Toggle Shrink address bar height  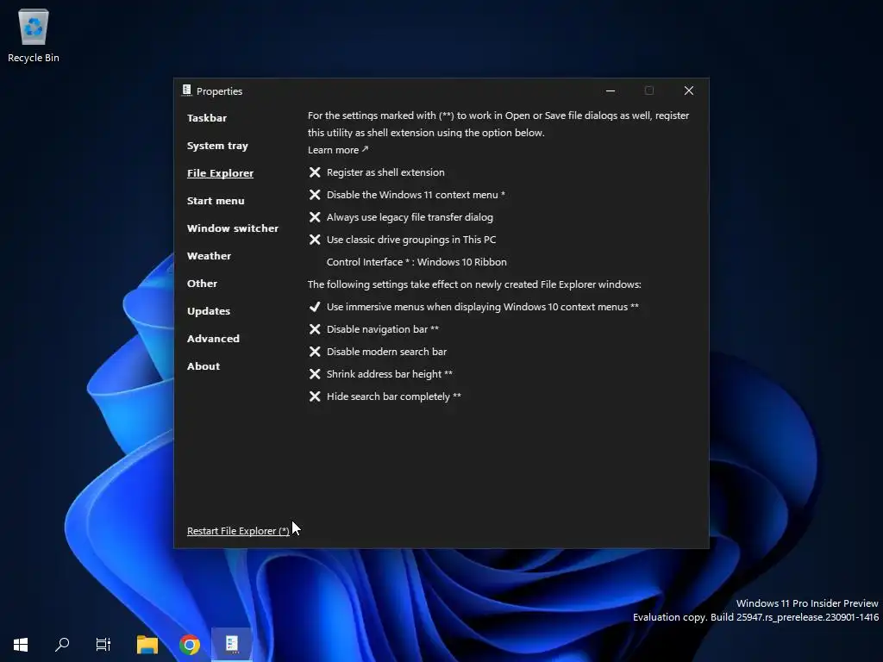pos(380,374)
